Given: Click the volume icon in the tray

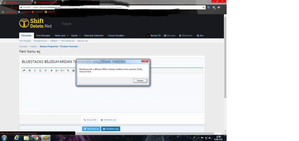Looking at the screenshot, I should pos(210,138).
